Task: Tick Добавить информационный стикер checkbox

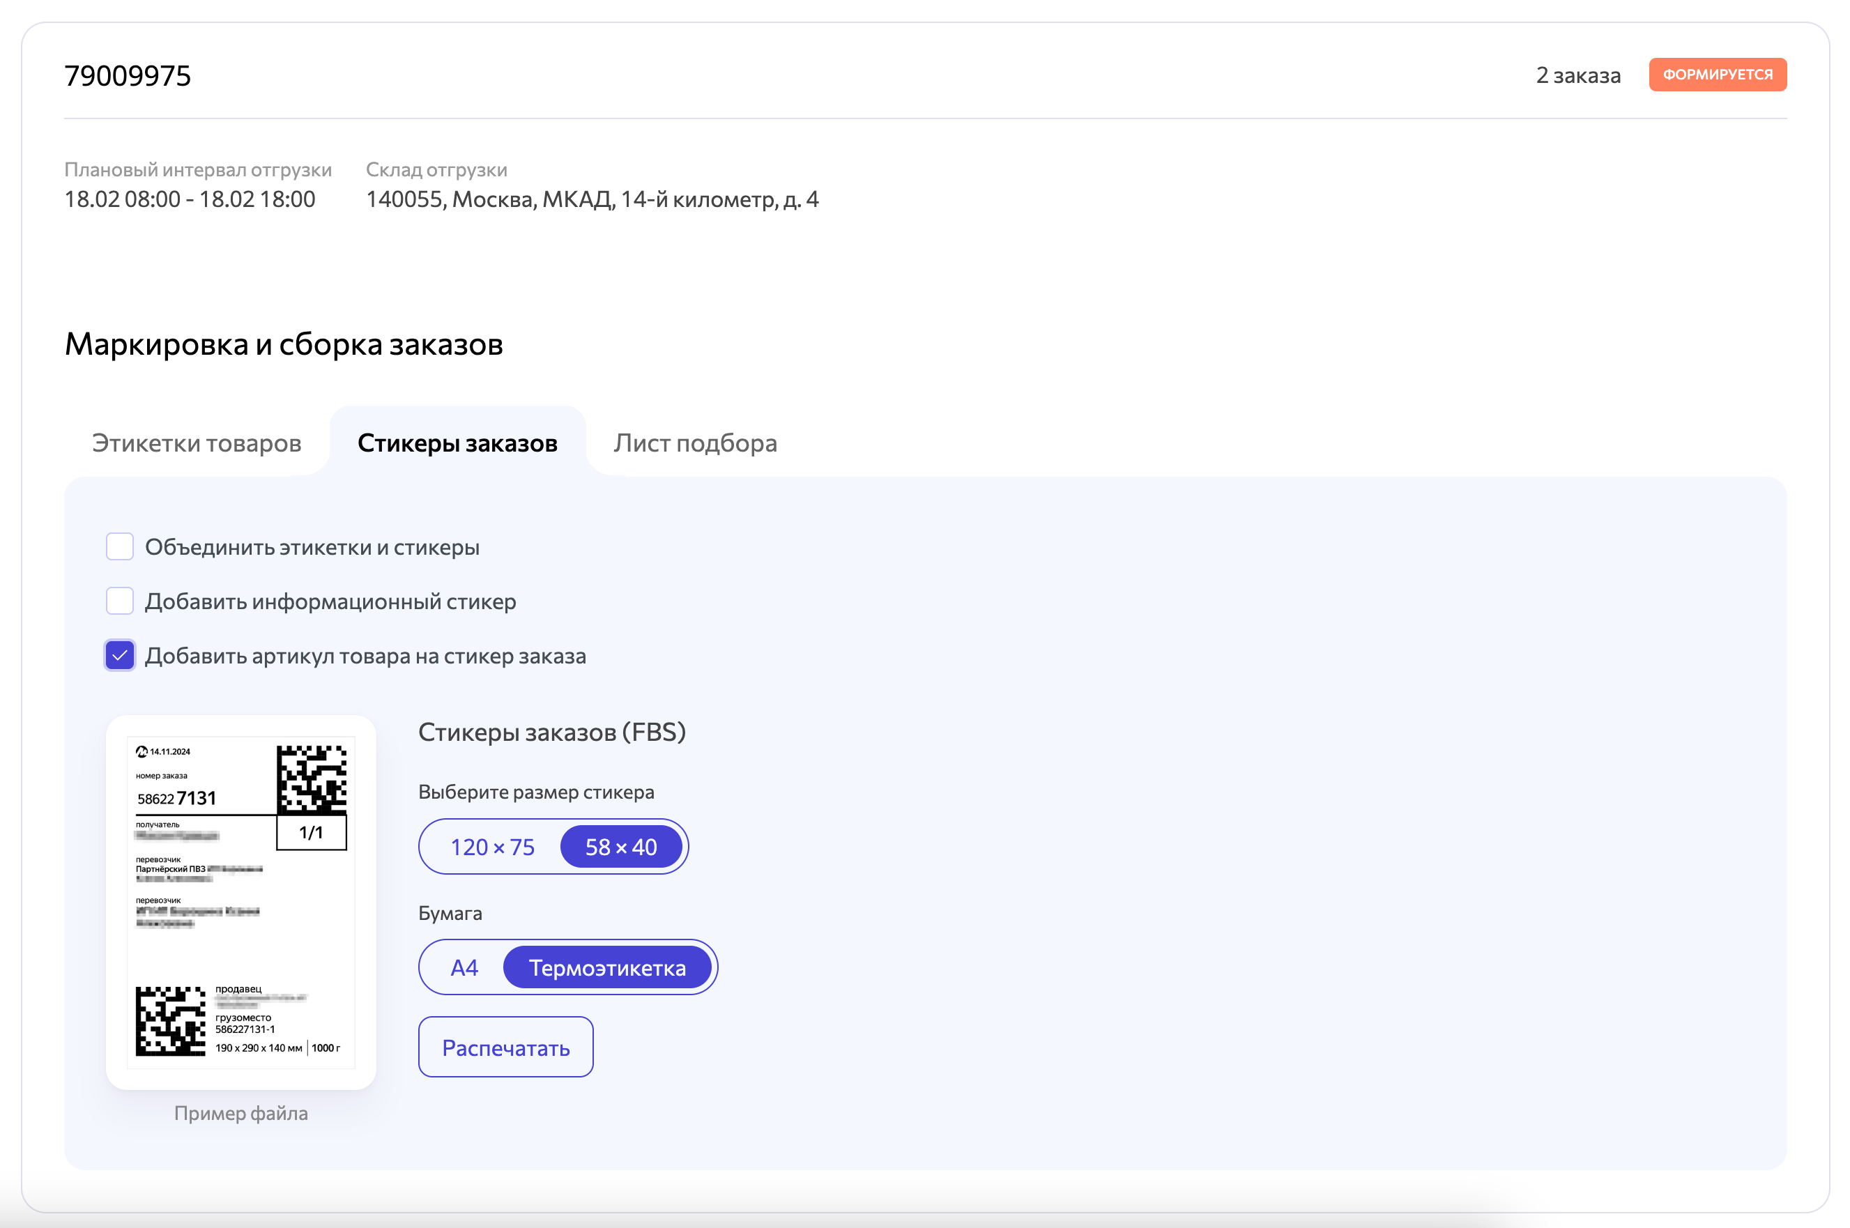Action: (x=120, y=601)
